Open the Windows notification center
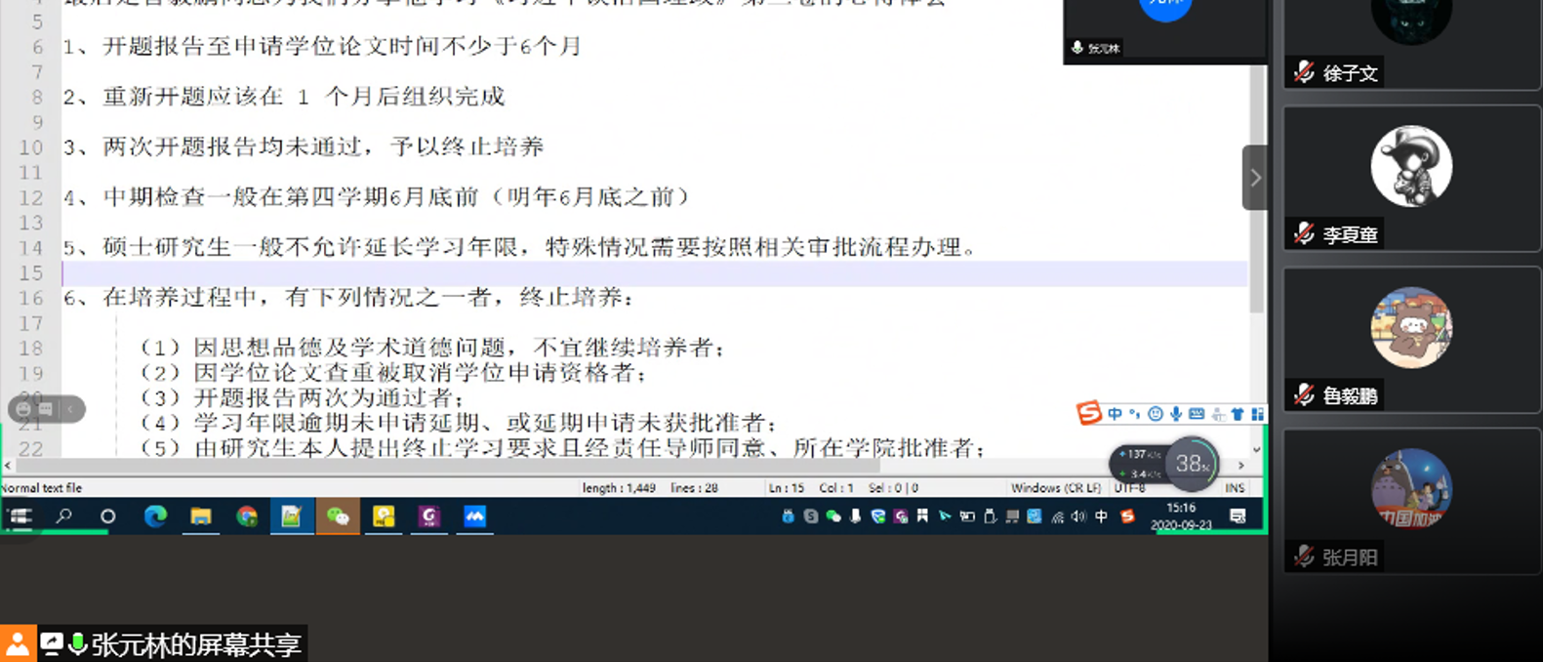Viewport: 1543px width, 662px height. coord(1238,517)
